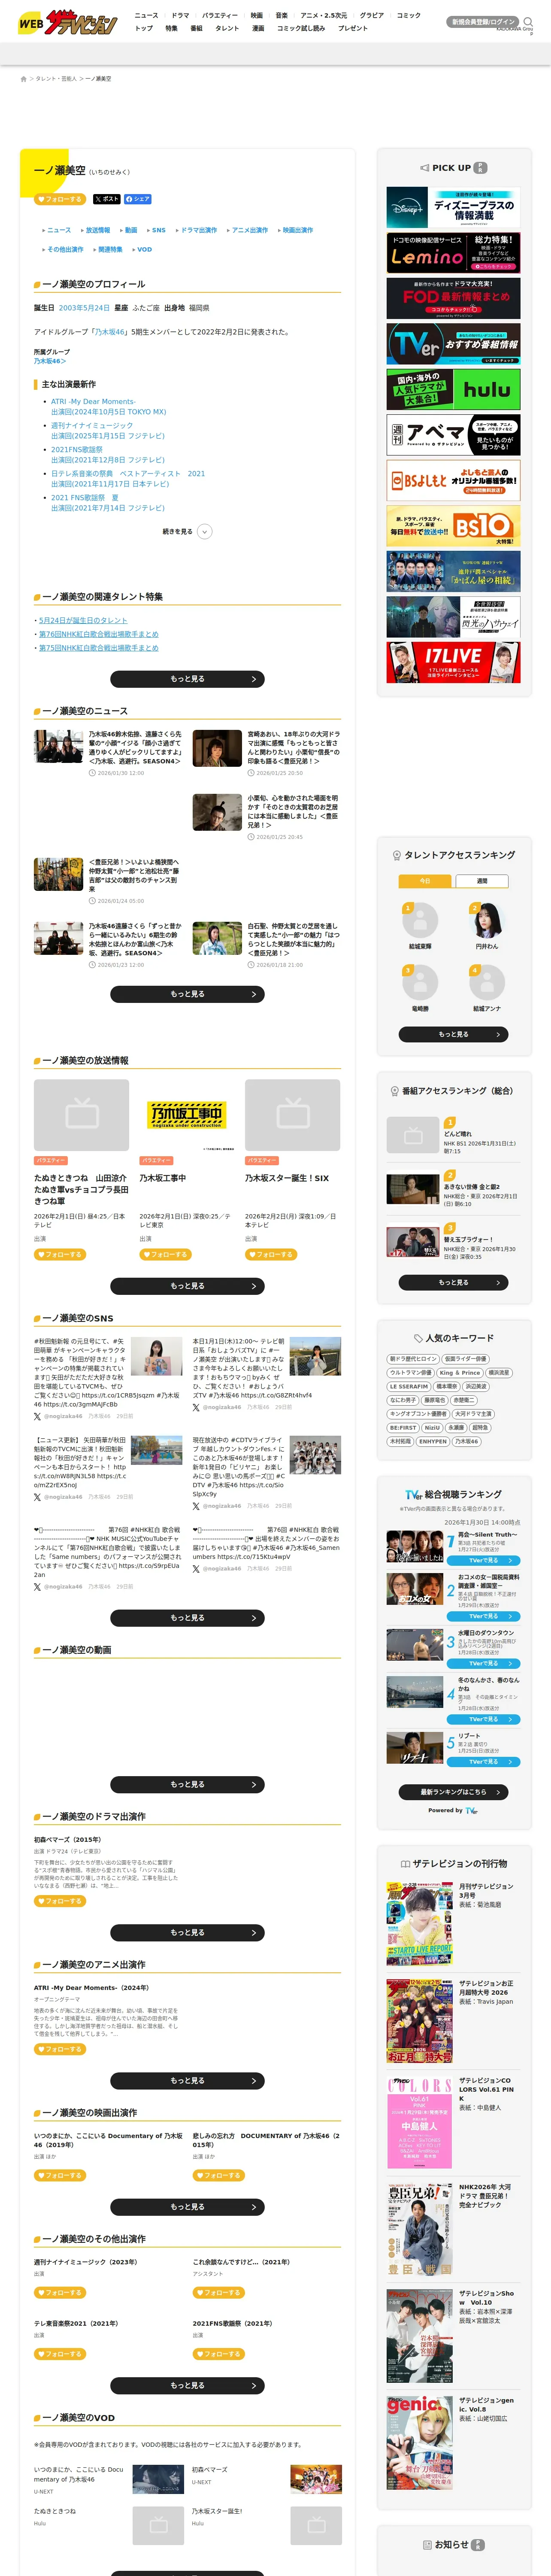Click 最新ランキングはこちら button

pyautogui.click(x=453, y=1792)
